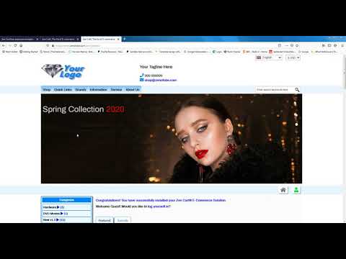This screenshot has width=346, height=259.
Task: Click the Google bookmark in bookmarks bar
Action: (303, 52)
